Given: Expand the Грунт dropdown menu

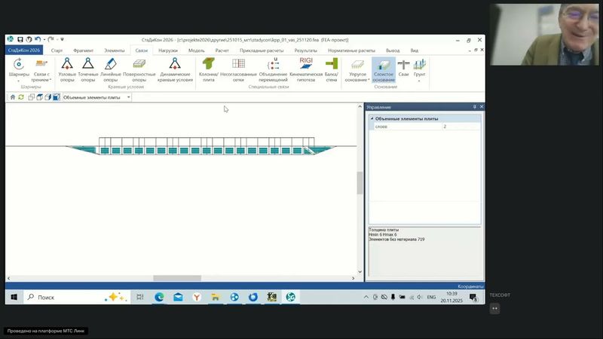Looking at the screenshot, I should coord(420,69).
